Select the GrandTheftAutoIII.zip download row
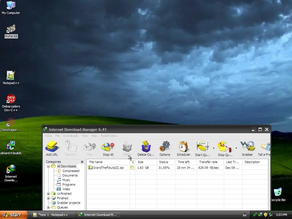The width and height of the screenshot is (292, 219). 177,168
